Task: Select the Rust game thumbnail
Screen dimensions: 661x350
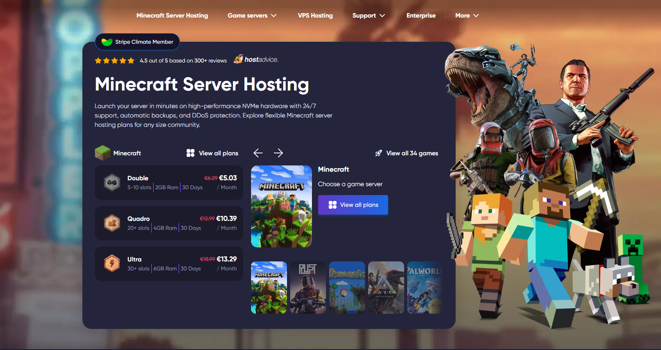Action: (308, 288)
